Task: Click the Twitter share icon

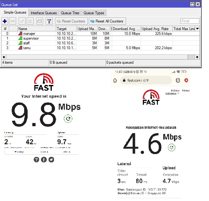Action: [x=51, y=159]
